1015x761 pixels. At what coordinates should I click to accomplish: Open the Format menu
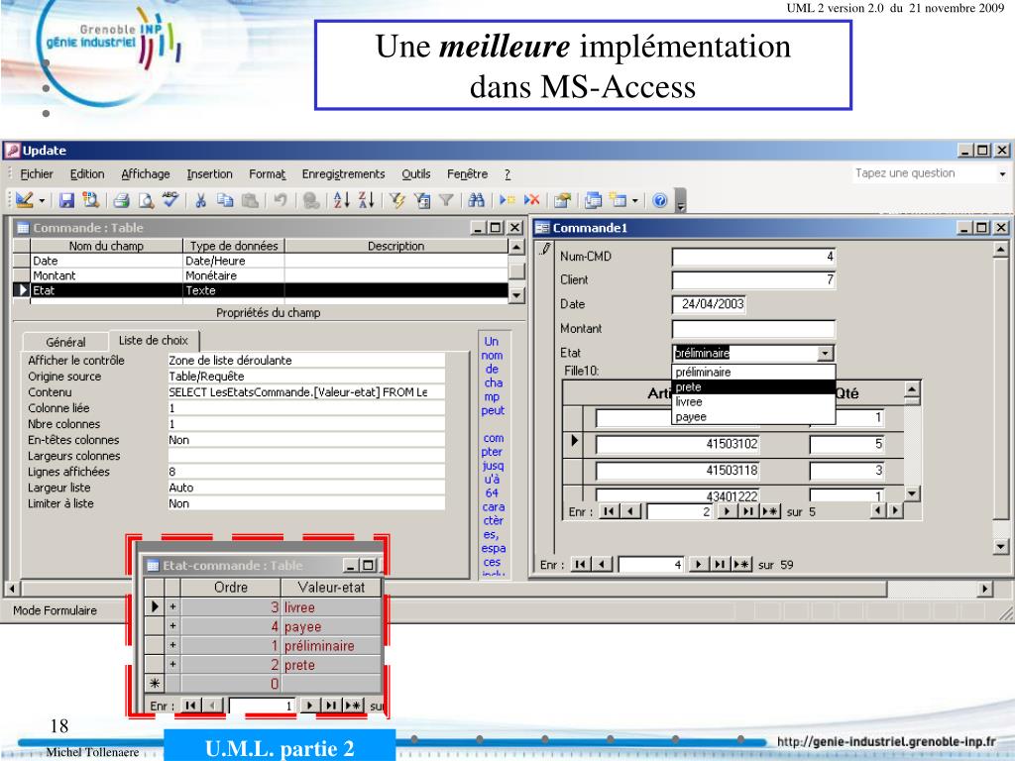268,174
